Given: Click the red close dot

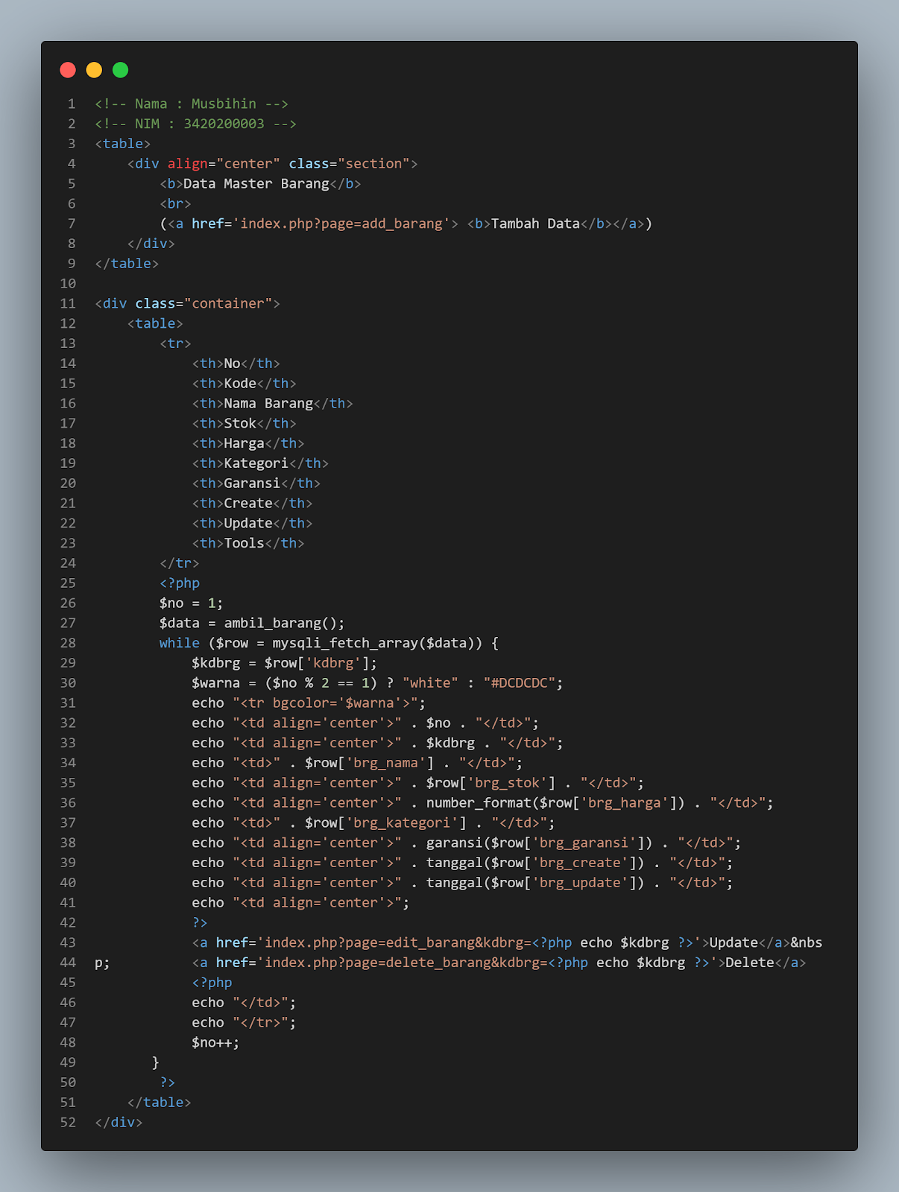Looking at the screenshot, I should [68, 70].
